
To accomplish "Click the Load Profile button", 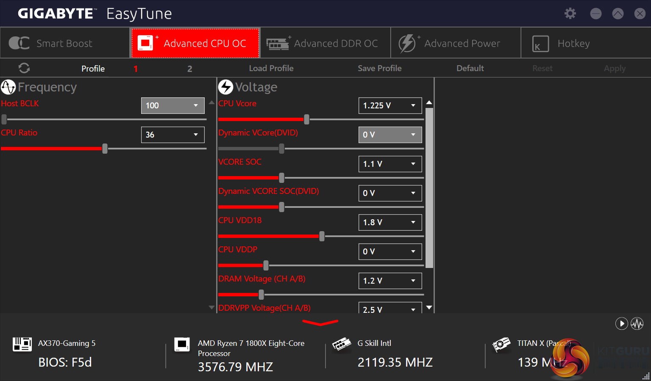I will pyautogui.click(x=271, y=68).
